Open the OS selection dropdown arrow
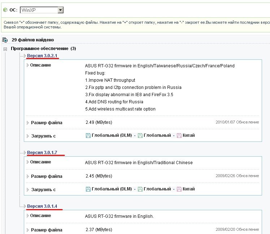Image resolution: width=270 pixels, height=234 pixels. point(60,10)
